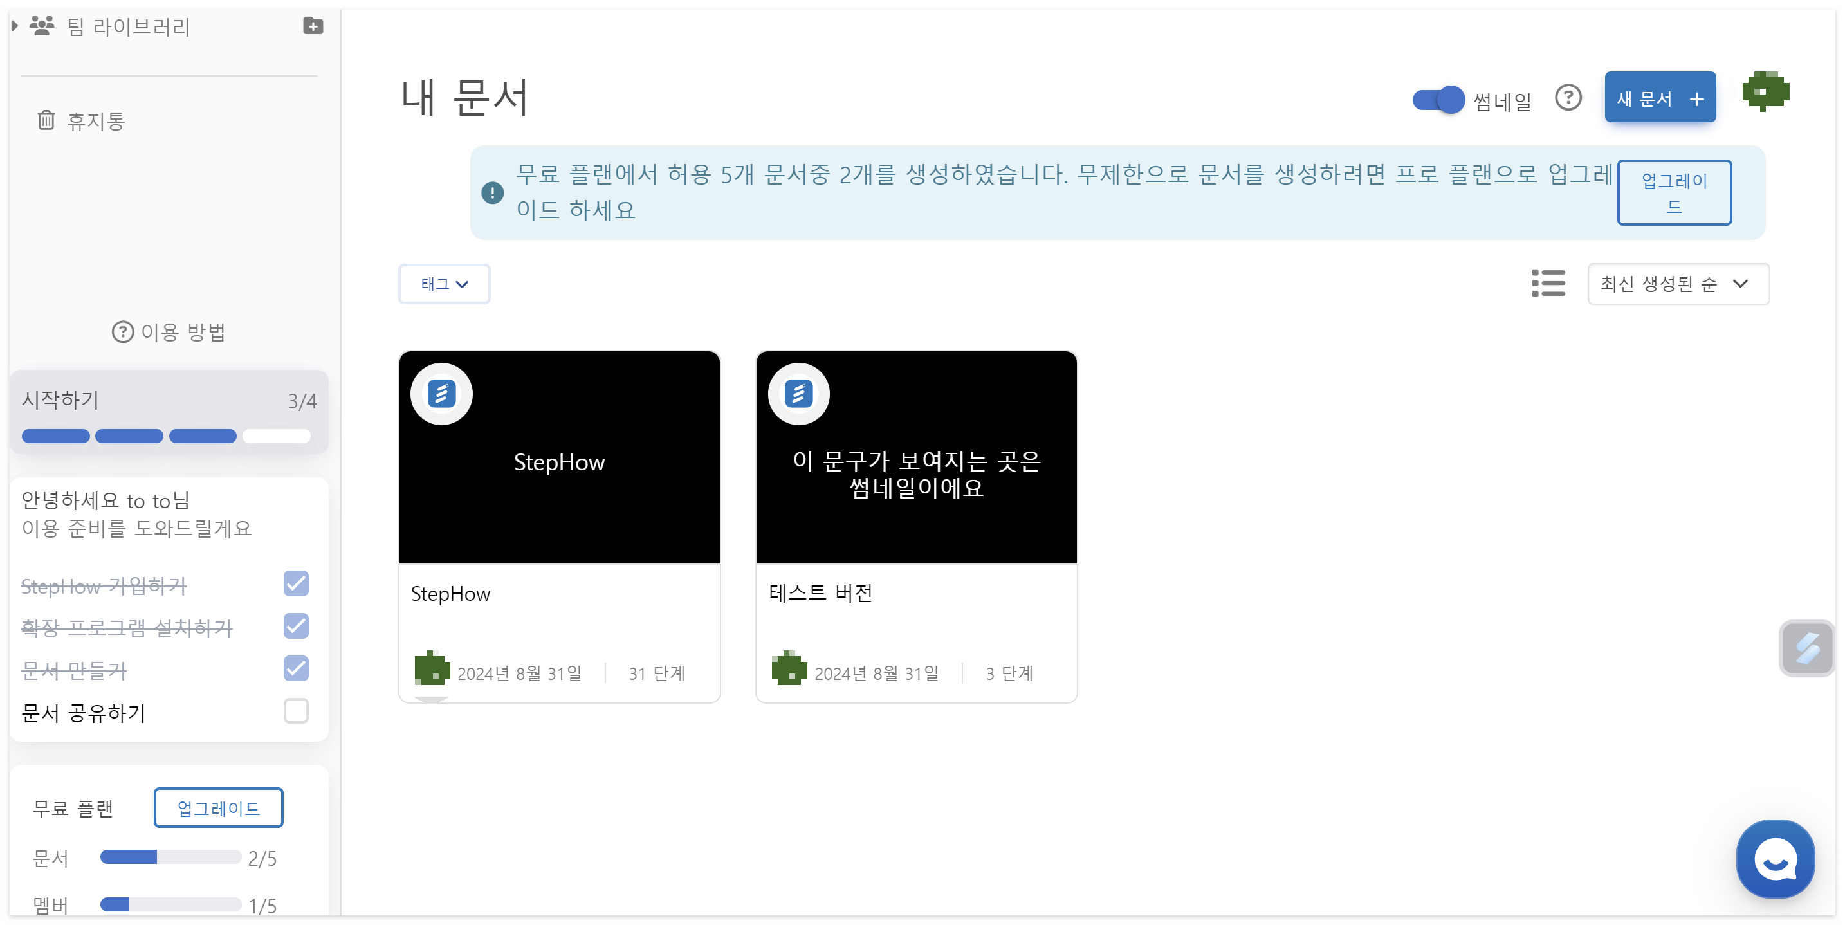Add new folder in 팀 라이브러리
Screen dimensions: 1845x925
[x=313, y=26]
